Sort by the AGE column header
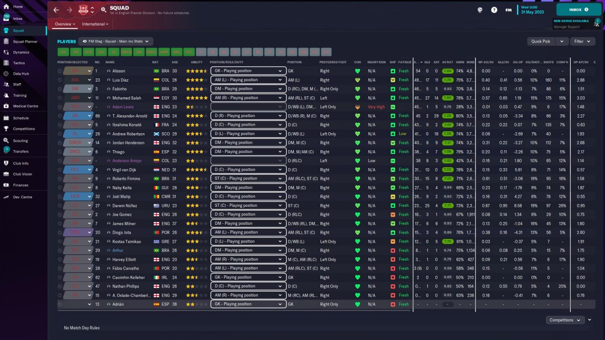Viewport: 605px width, 340px height. (x=175, y=62)
